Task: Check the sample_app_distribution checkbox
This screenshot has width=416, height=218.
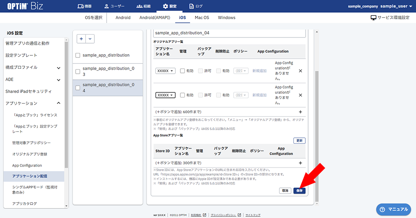Action: [x=78, y=55]
